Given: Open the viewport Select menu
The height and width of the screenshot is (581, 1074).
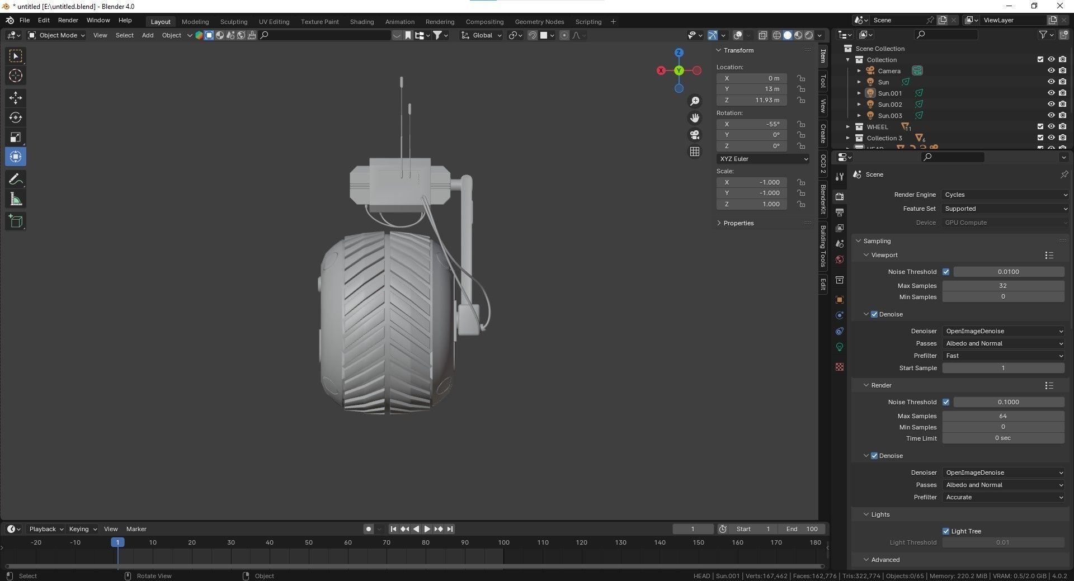Looking at the screenshot, I should click(x=125, y=35).
